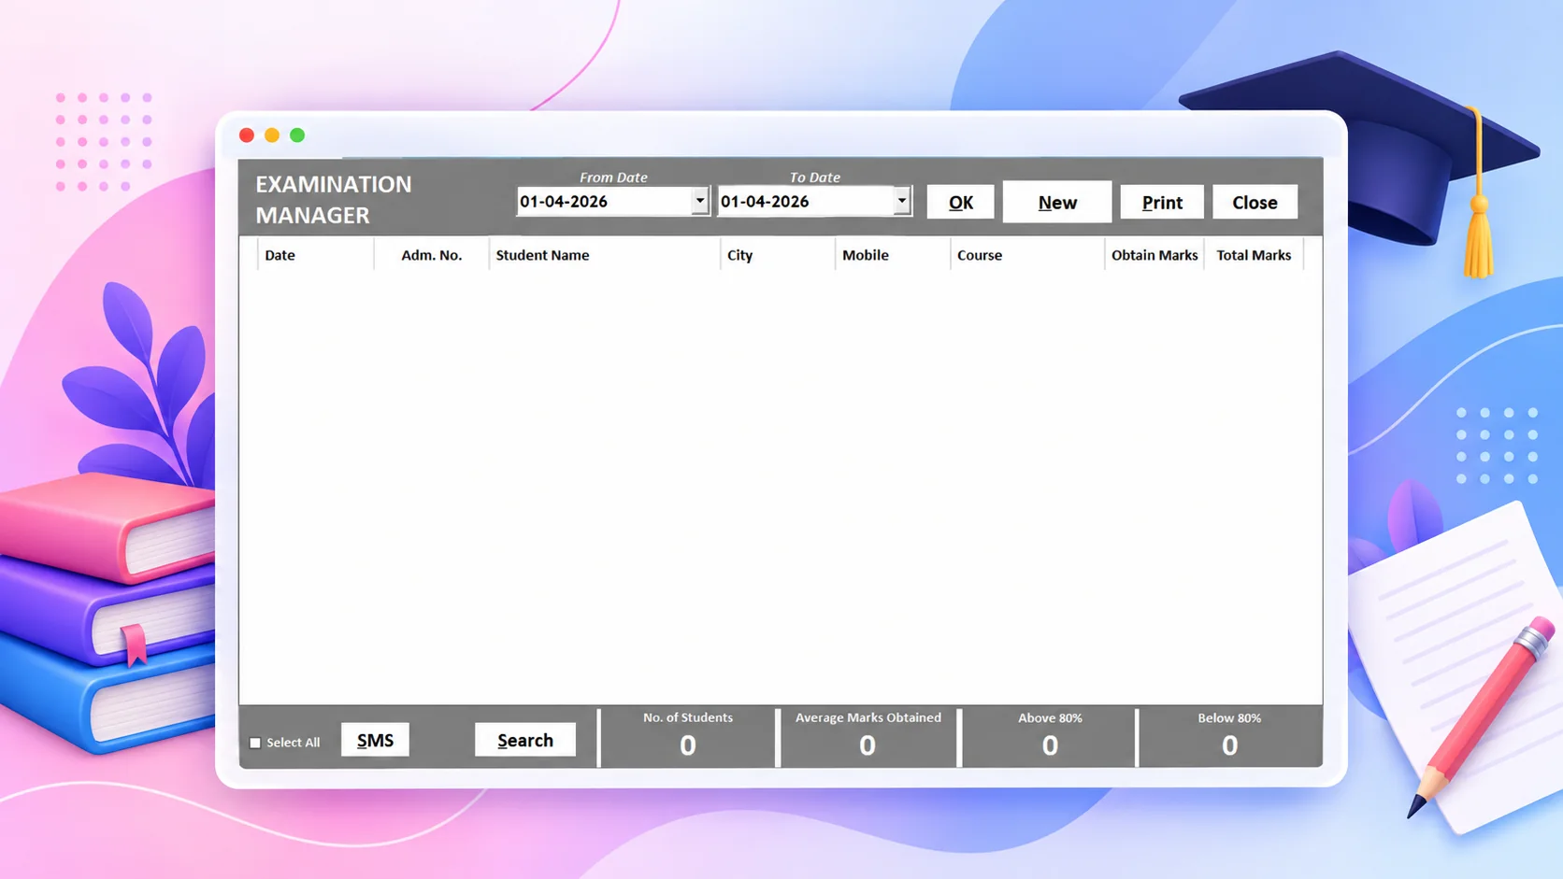The width and height of the screenshot is (1563, 879).
Task: Click the Mobile column header
Action: coord(893,255)
